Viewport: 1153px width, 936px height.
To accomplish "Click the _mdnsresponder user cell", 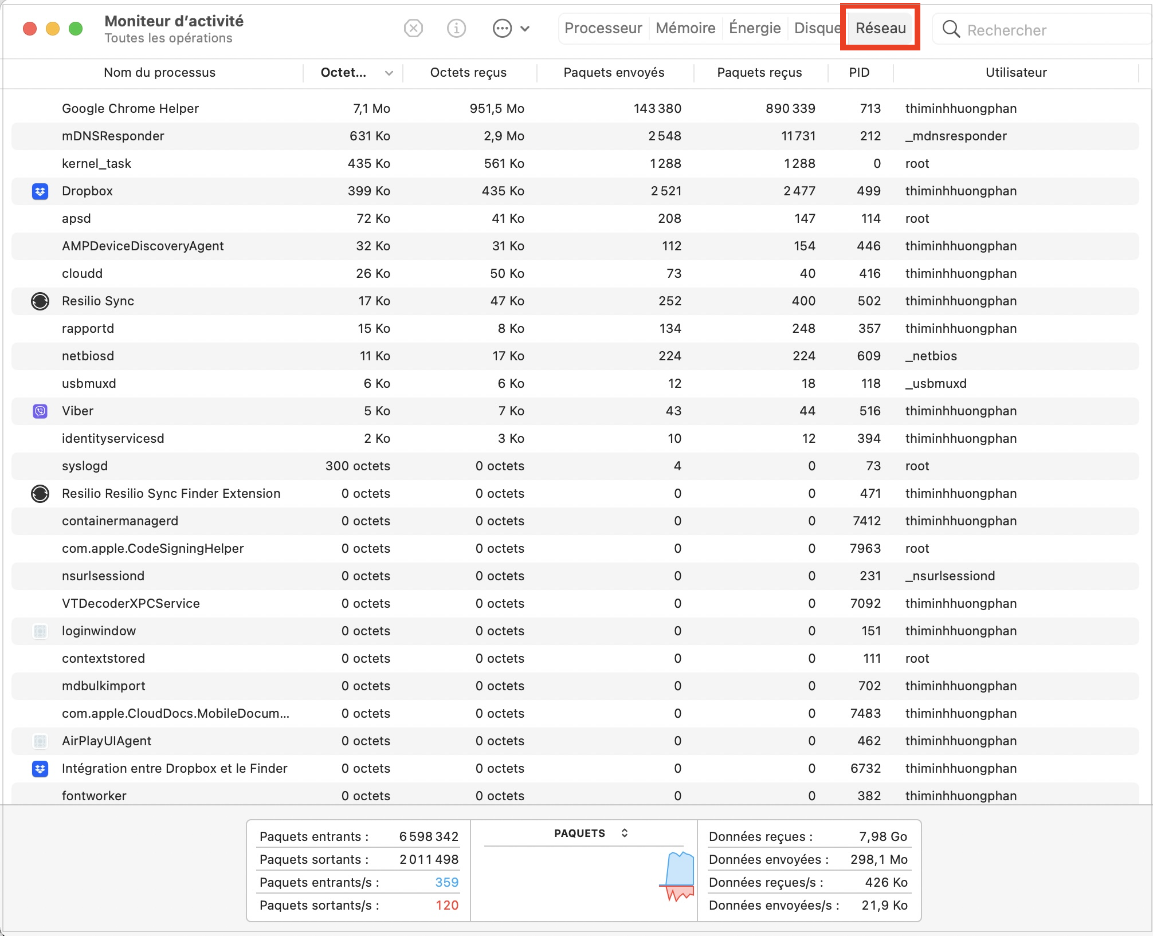I will (956, 136).
